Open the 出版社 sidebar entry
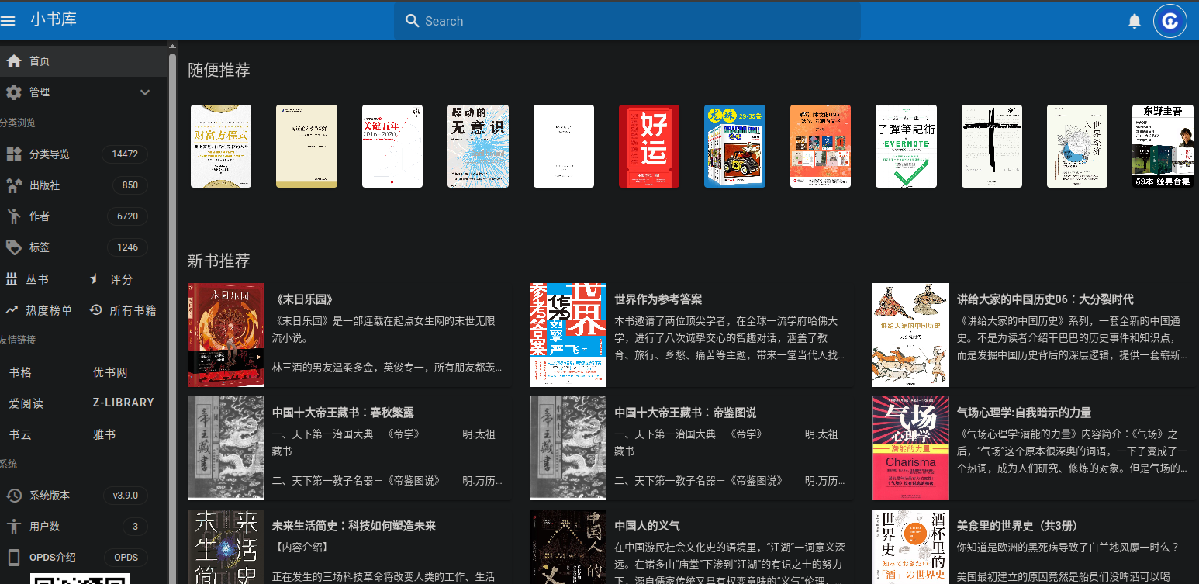Image resolution: width=1199 pixels, height=584 pixels. (x=83, y=185)
